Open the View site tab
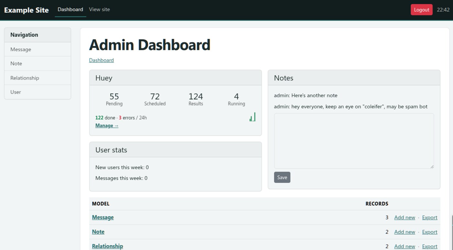 (x=99, y=9)
